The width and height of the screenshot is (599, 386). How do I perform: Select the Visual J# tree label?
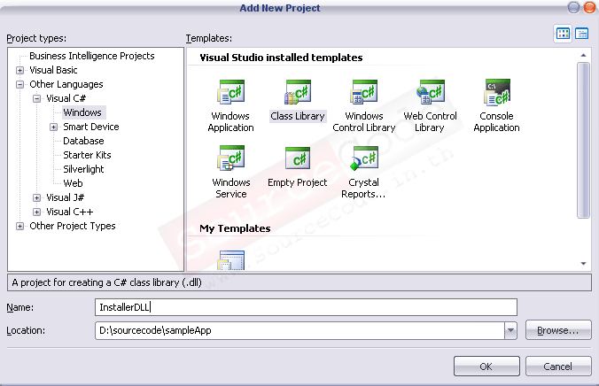click(x=65, y=197)
